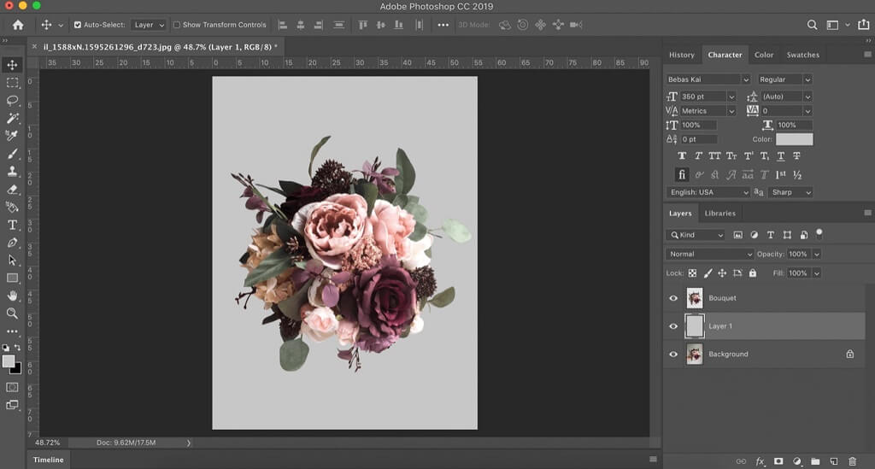Create new fill or adjustment layer
Viewport: 875px width, 469px height.
(x=797, y=461)
